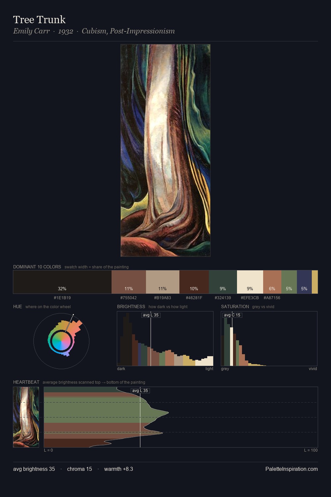Screen dimensions: 331x497
Task: Select the 10% dark brown swatch #46281F
Action: click(x=194, y=282)
